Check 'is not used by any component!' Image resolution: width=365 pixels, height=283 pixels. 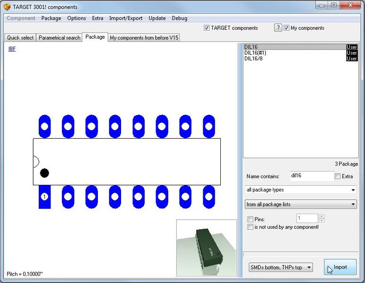(250, 227)
